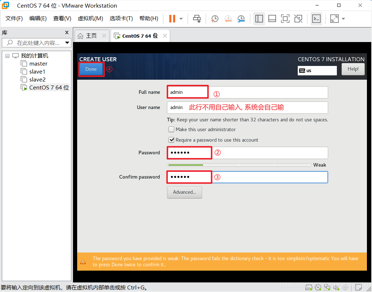This screenshot has width=372, height=292.
Task: Collapse the 我的计算机 tree node
Action: pos(7,56)
